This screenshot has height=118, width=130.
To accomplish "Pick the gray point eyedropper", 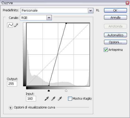I will click(53, 99).
